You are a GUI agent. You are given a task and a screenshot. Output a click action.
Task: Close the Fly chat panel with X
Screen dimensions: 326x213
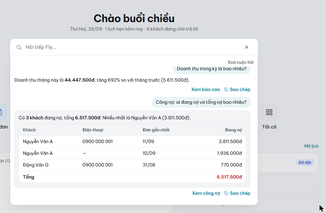coord(246,47)
